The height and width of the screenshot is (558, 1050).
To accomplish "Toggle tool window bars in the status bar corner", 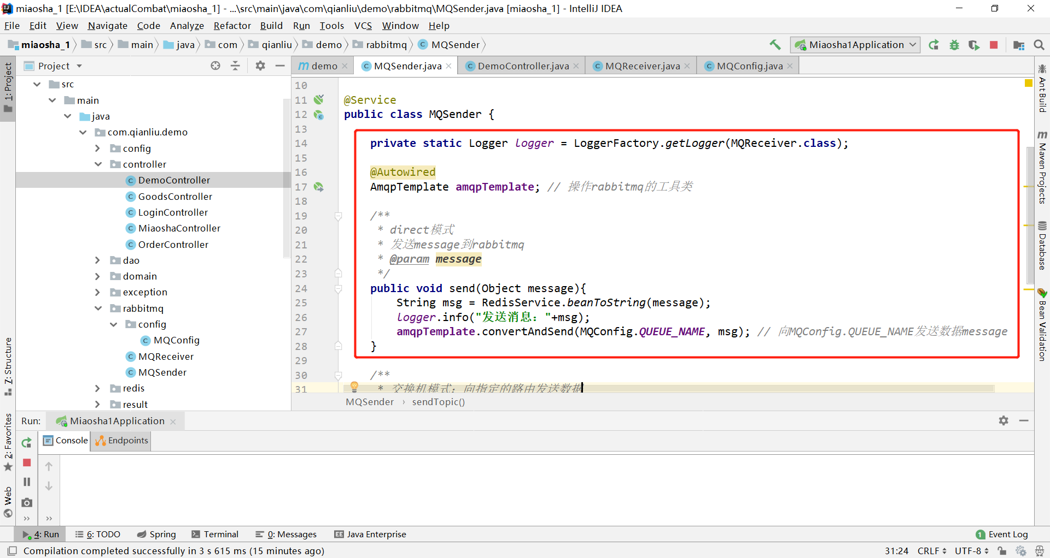I will tap(12, 551).
